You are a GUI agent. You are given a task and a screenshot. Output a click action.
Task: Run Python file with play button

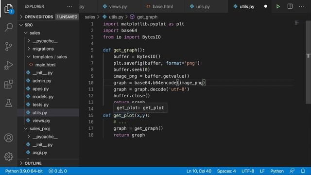pyautogui.click(x=278, y=6)
